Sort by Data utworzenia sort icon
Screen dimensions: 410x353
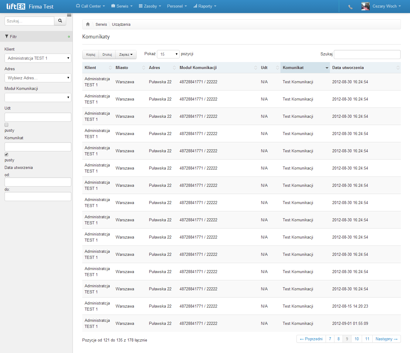click(x=398, y=68)
